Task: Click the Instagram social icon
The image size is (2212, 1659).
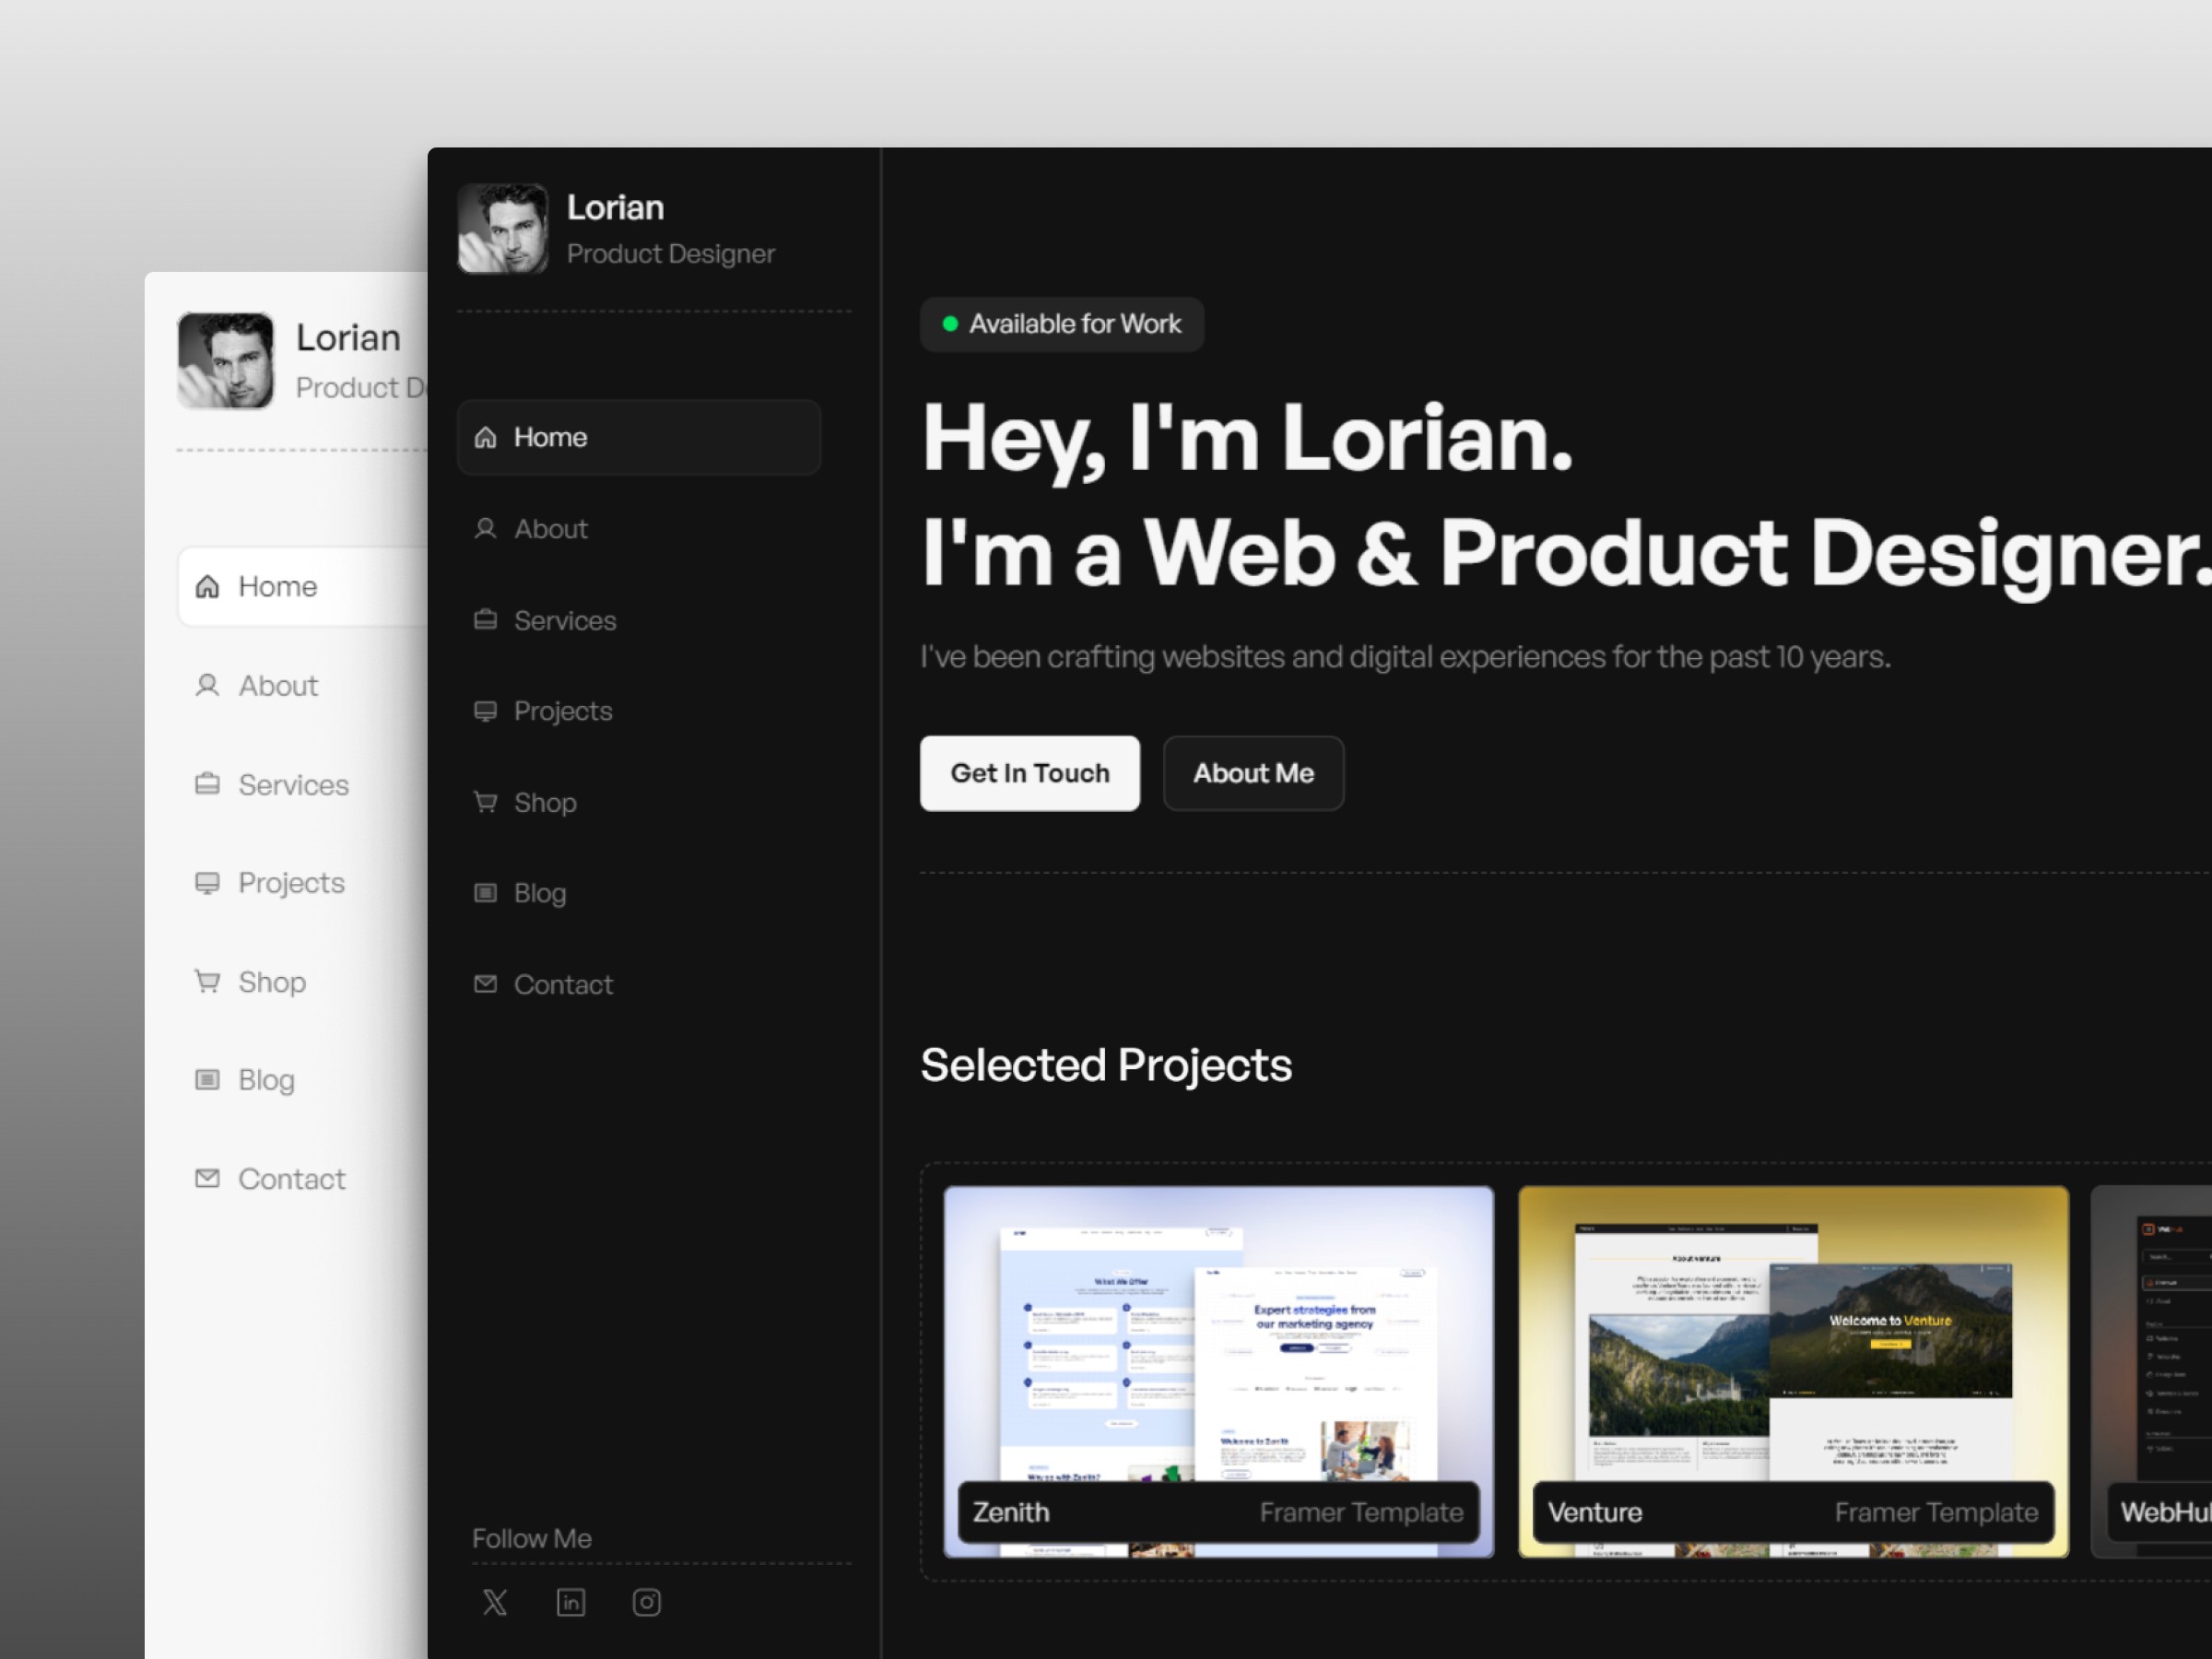Action: 646,1602
